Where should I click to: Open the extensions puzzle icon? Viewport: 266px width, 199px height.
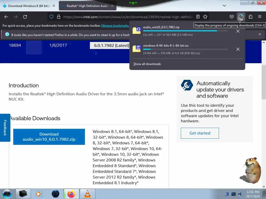pyautogui.click(x=250, y=17)
